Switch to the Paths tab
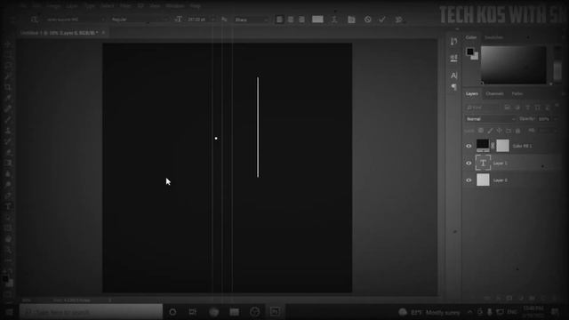This screenshot has width=569, height=320. click(517, 93)
